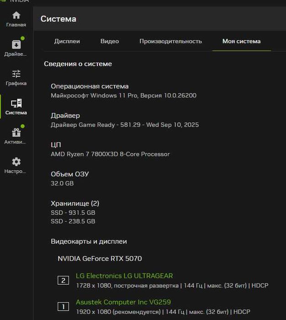Click AMD Ryzen 7 7800X3D processor text
The image size is (286, 320).
pos(110,154)
